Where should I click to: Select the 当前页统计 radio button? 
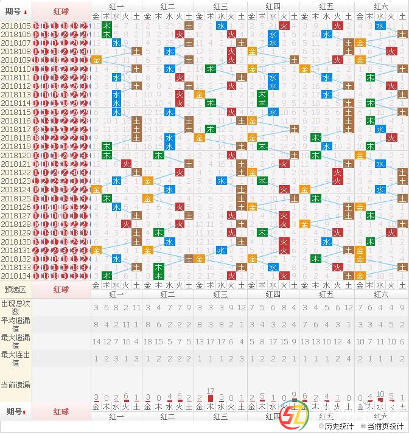point(364,426)
